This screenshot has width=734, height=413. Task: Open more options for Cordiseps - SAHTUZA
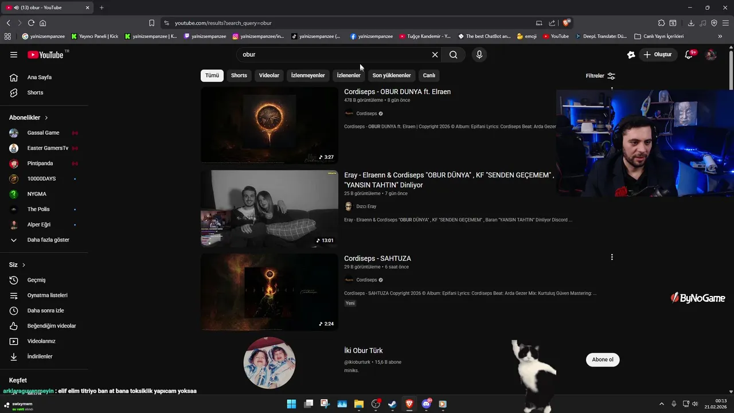click(x=612, y=257)
